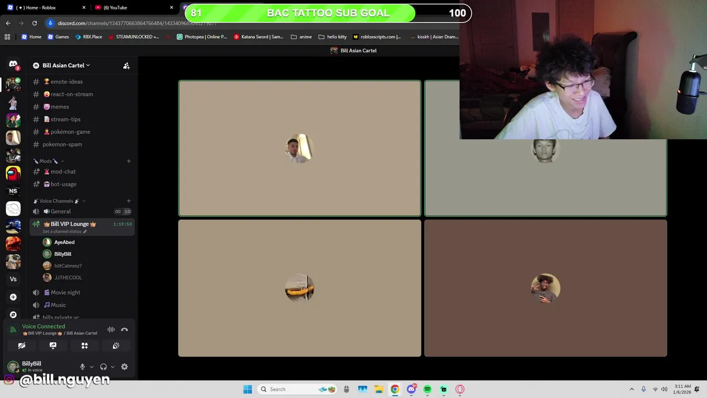Join the Movie night voice channel
The height and width of the screenshot is (398, 707).
[82, 292]
